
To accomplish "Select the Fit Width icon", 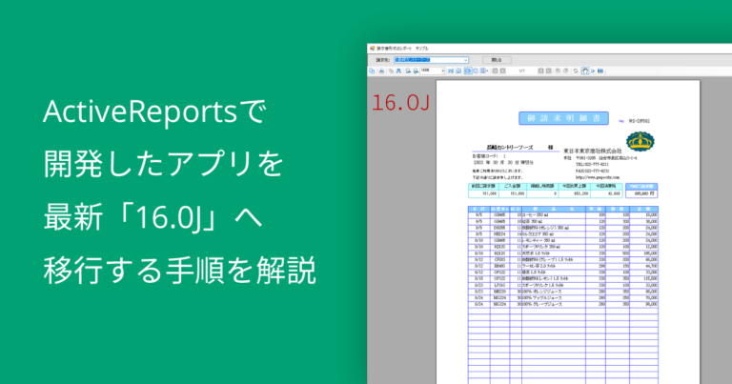I will pos(451,71).
